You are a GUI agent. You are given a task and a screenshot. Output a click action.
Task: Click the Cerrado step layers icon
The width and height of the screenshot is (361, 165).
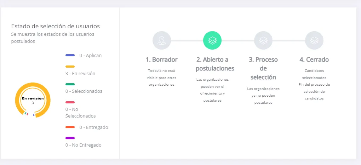[314, 40]
